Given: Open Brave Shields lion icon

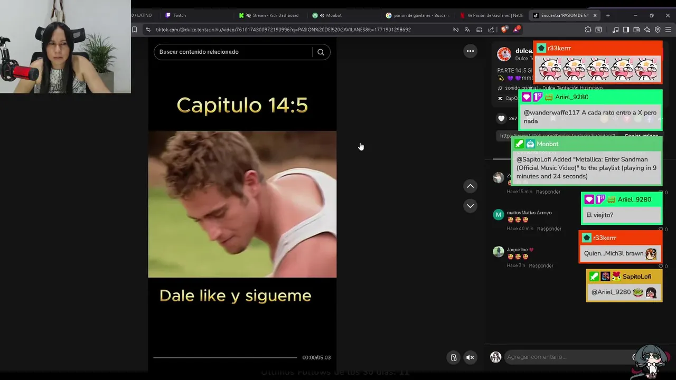Looking at the screenshot, I should [504, 30].
